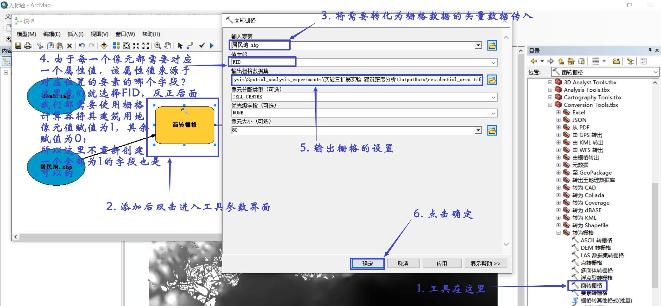Screen dimensions: 661x306
Task: Select the 居民地.shp oval in the model
Action: tap(56, 167)
